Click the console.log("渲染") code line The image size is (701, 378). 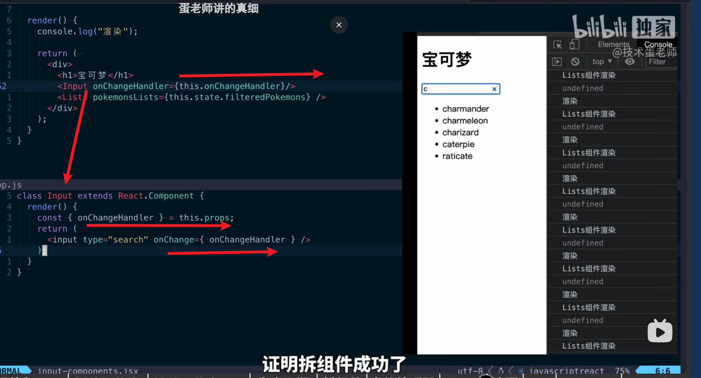point(87,31)
